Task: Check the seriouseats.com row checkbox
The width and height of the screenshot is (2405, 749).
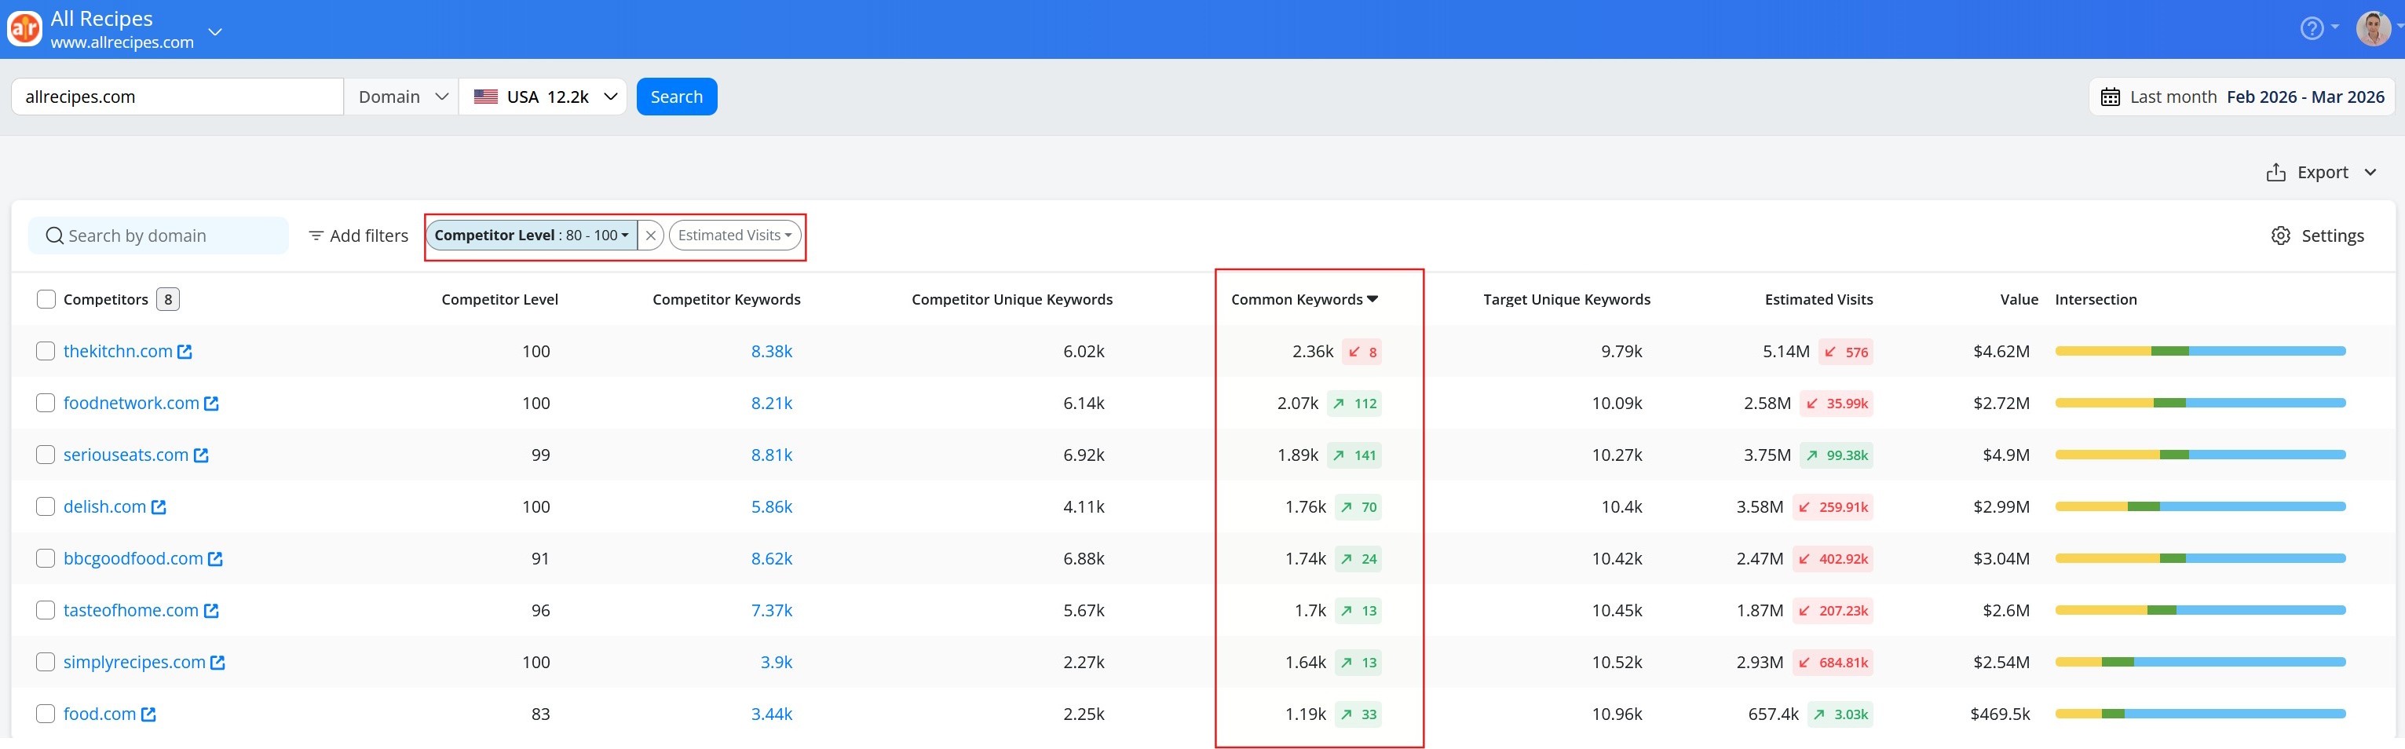Action: point(46,455)
